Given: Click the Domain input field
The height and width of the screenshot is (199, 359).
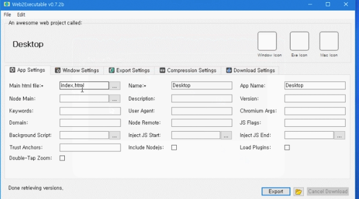Looking at the screenshot, I should click(x=90, y=123).
